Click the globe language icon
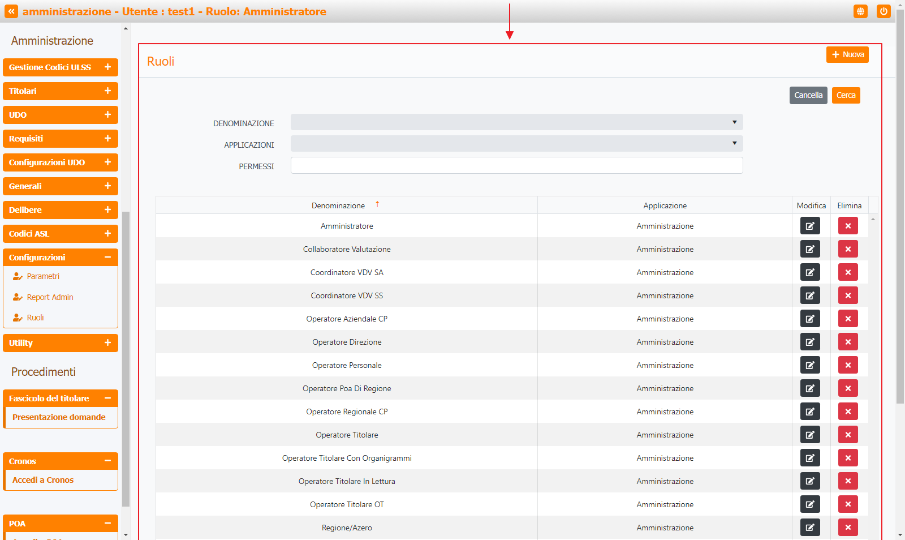The width and height of the screenshot is (905, 540). tap(860, 11)
